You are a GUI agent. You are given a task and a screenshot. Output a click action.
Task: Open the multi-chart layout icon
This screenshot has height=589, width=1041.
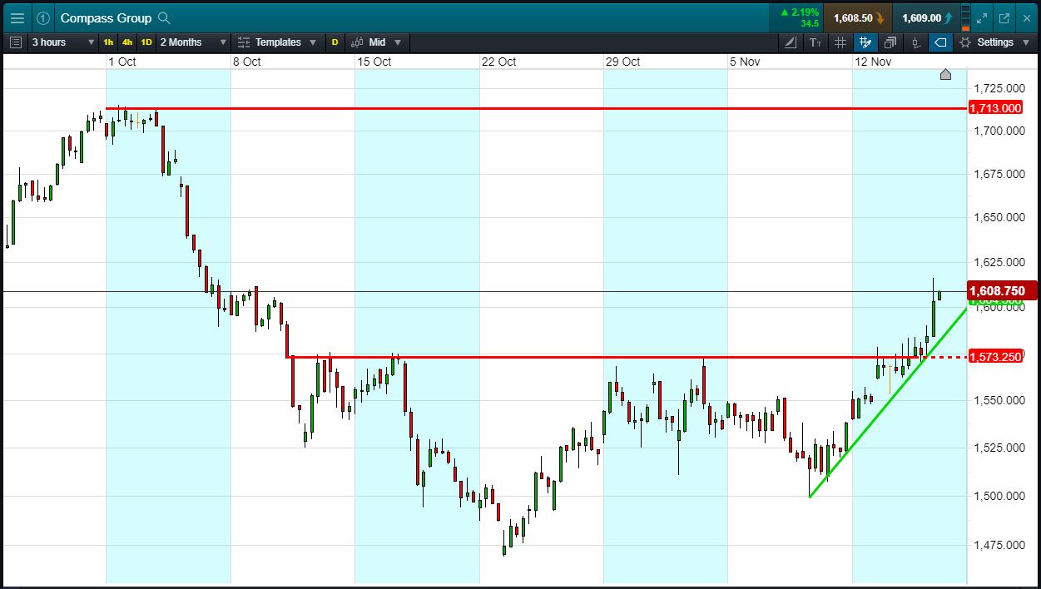pos(890,42)
